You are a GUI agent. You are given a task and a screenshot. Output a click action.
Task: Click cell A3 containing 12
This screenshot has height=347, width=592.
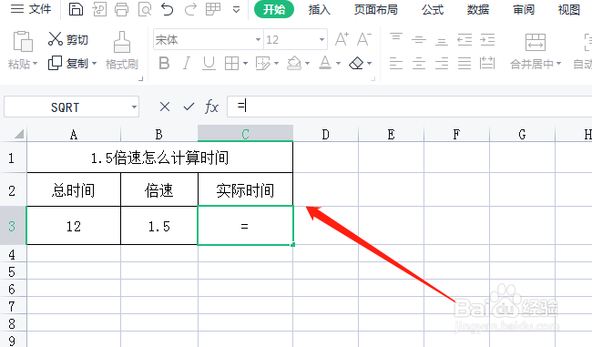[74, 226]
